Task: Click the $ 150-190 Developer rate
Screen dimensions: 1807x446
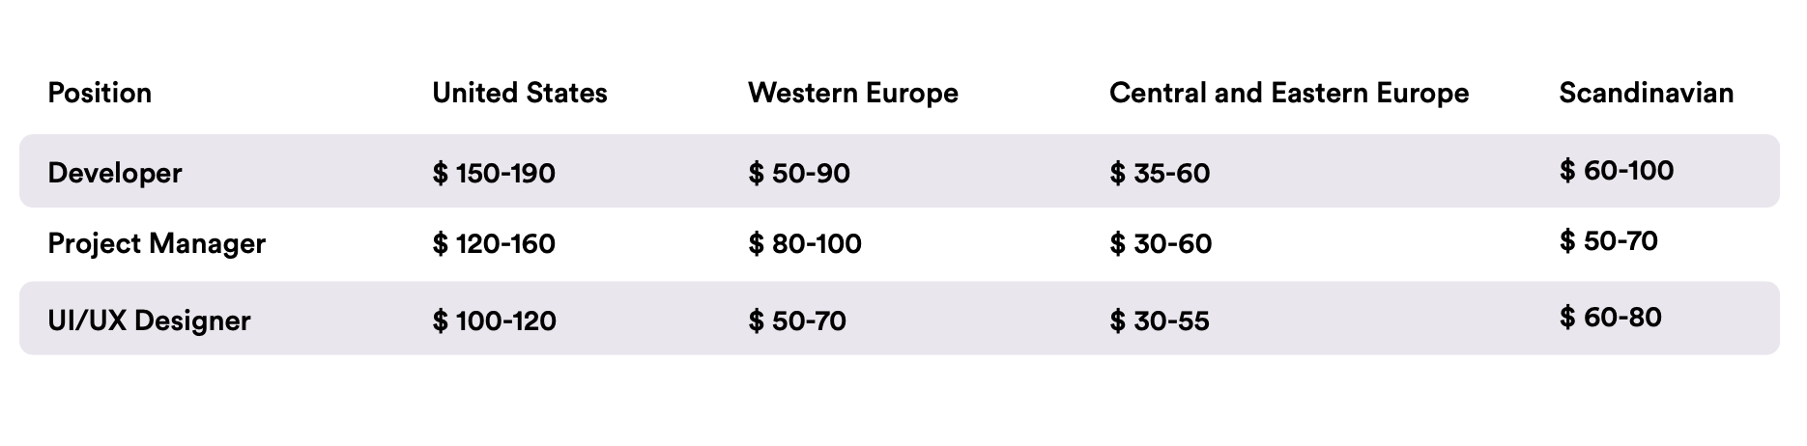Action: pos(494,174)
